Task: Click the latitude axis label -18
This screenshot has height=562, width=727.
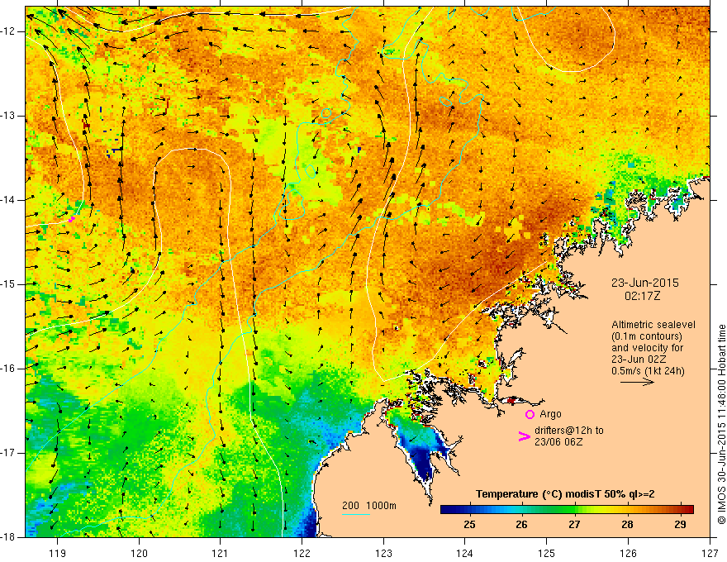Action: click(x=9, y=537)
